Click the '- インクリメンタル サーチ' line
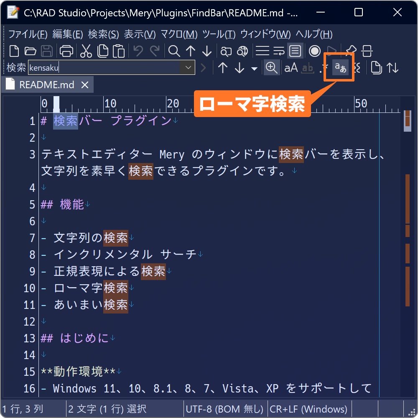 click(119, 255)
